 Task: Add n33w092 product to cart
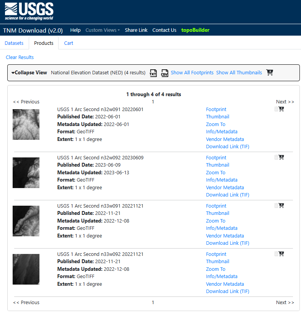pos(281,254)
